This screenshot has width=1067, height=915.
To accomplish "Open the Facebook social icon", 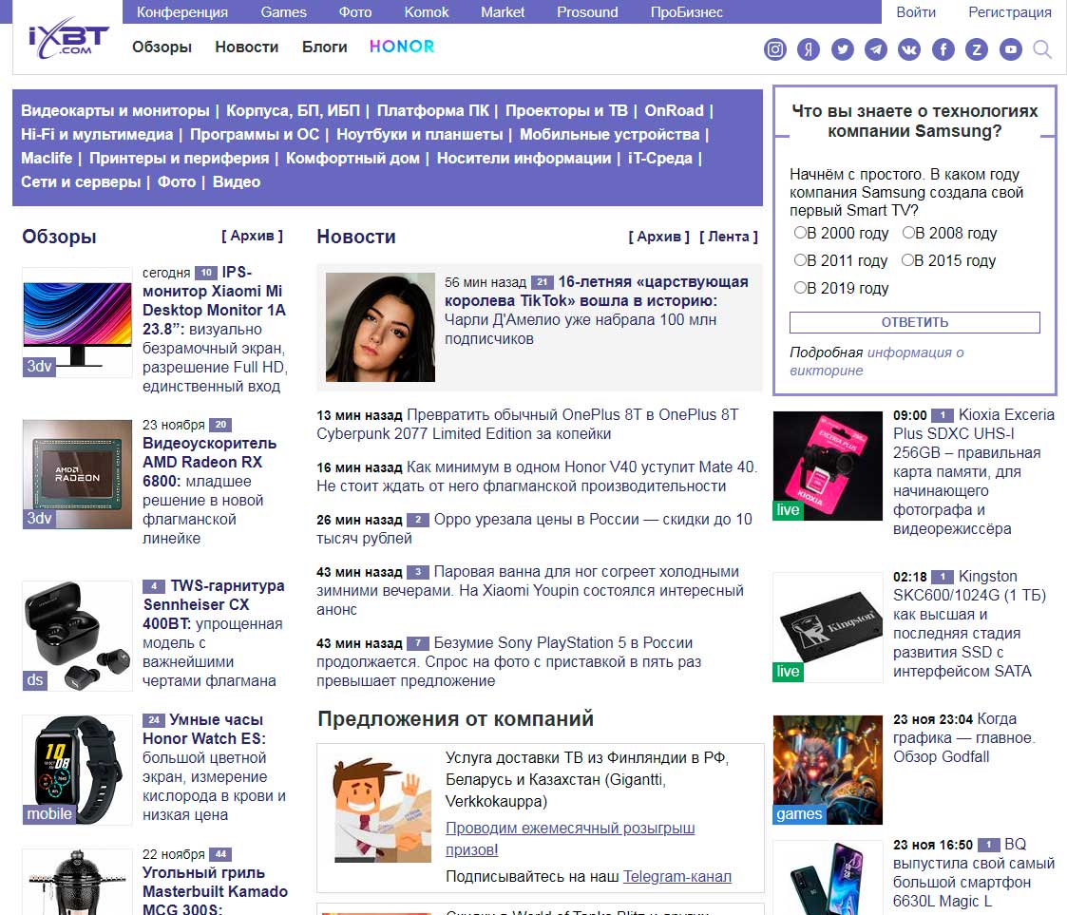I will point(943,49).
